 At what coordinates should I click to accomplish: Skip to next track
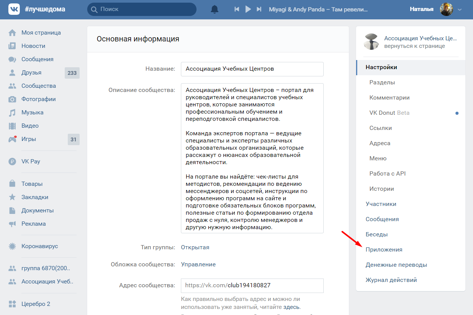[259, 9]
